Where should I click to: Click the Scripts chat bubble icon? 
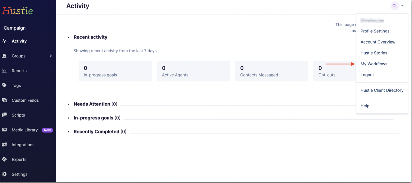(4, 115)
